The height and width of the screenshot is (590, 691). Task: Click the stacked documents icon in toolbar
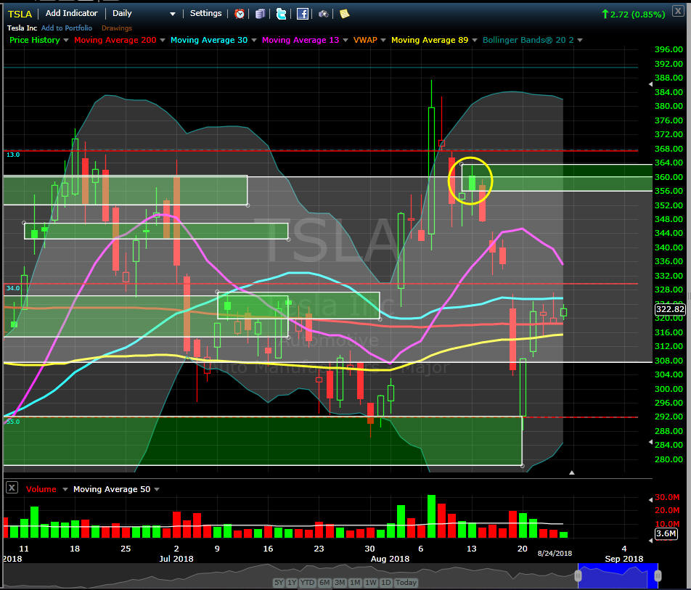tap(261, 14)
